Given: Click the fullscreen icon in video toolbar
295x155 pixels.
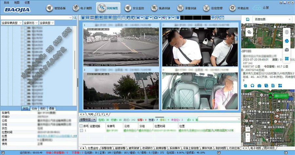Looking at the screenshot, I should (x=222, y=17).
